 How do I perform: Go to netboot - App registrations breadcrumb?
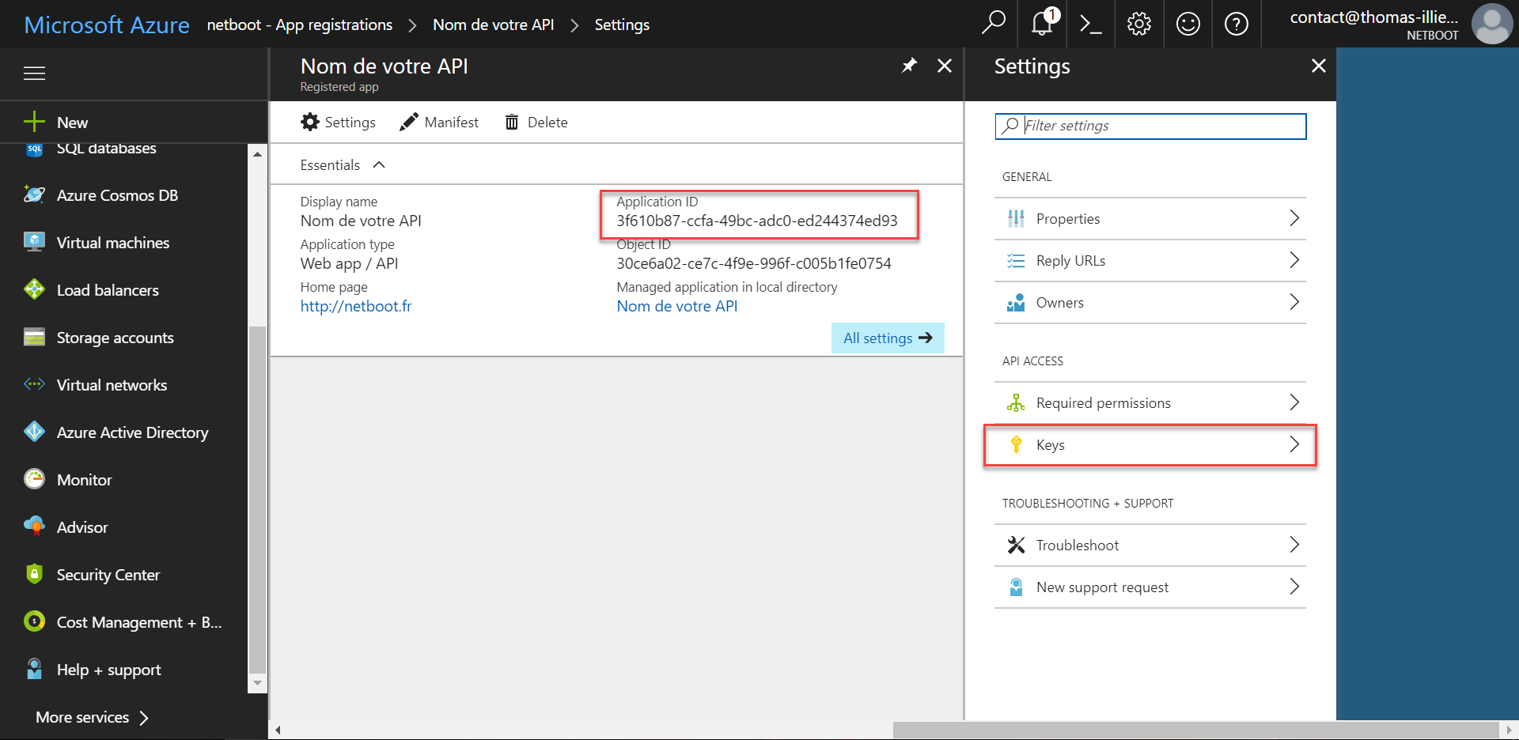pyautogui.click(x=300, y=25)
